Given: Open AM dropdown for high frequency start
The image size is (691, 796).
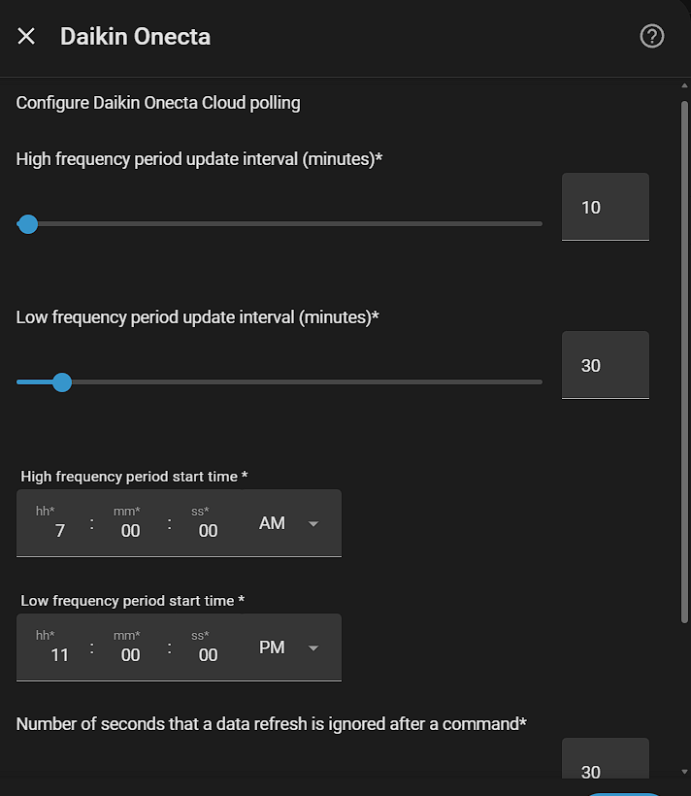Looking at the screenshot, I should (x=289, y=523).
